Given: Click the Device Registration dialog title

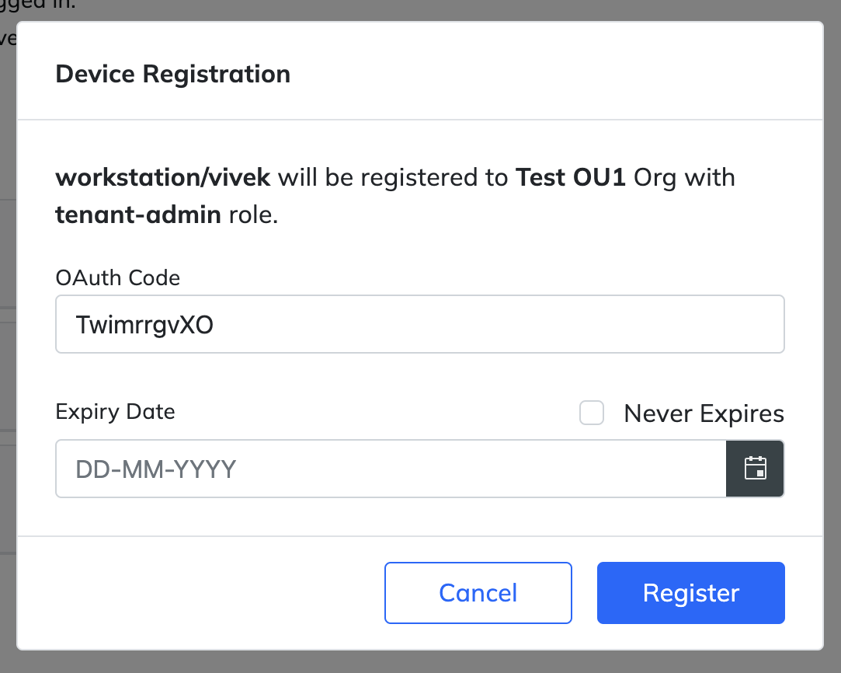Looking at the screenshot, I should (172, 74).
